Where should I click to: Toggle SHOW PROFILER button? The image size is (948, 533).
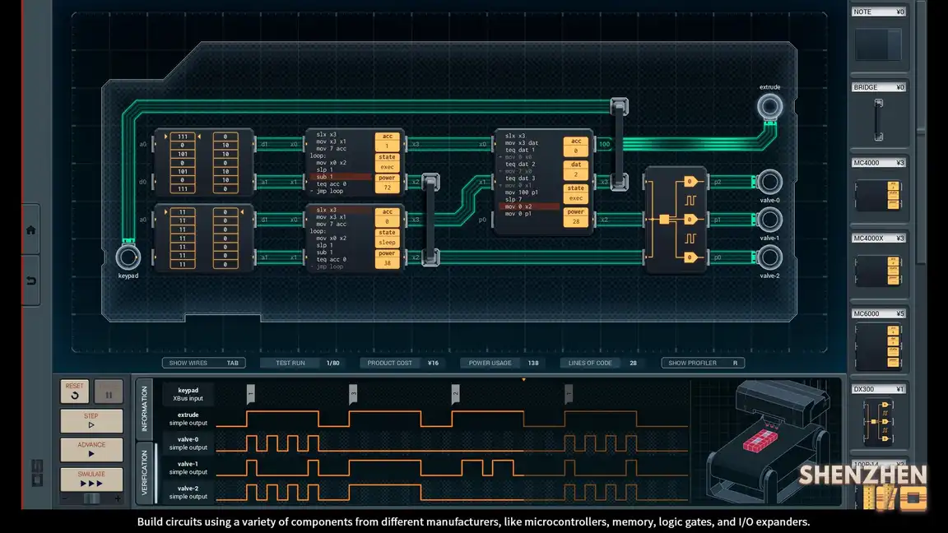click(x=703, y=364)
